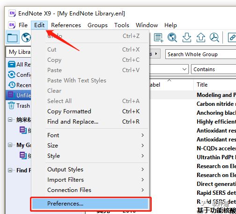Select the Carbon nitride reference row
Image resolution: width=236 pixels, height=214 pixels.
[x=192, y=104]
